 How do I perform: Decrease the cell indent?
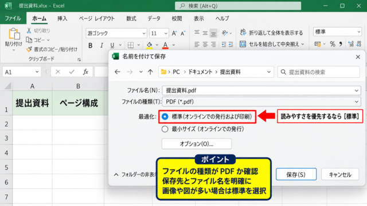point(224,44)
